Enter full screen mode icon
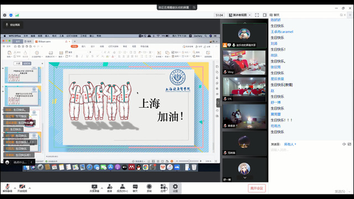Image resolution: width=354 pixels, height=199 pixels. point(257,15)
